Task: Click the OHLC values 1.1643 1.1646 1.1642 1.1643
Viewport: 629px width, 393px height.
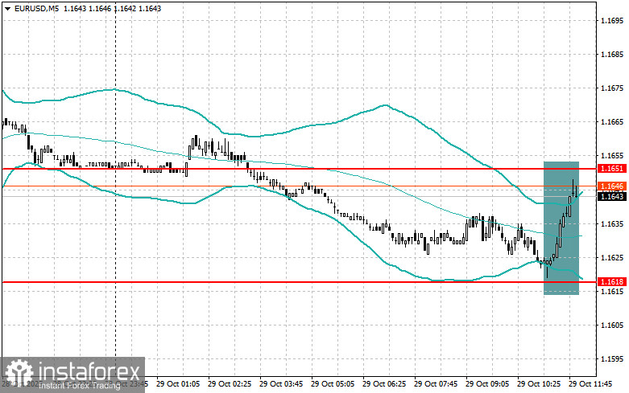Action: pyautogui.click(x=112, y=8)
